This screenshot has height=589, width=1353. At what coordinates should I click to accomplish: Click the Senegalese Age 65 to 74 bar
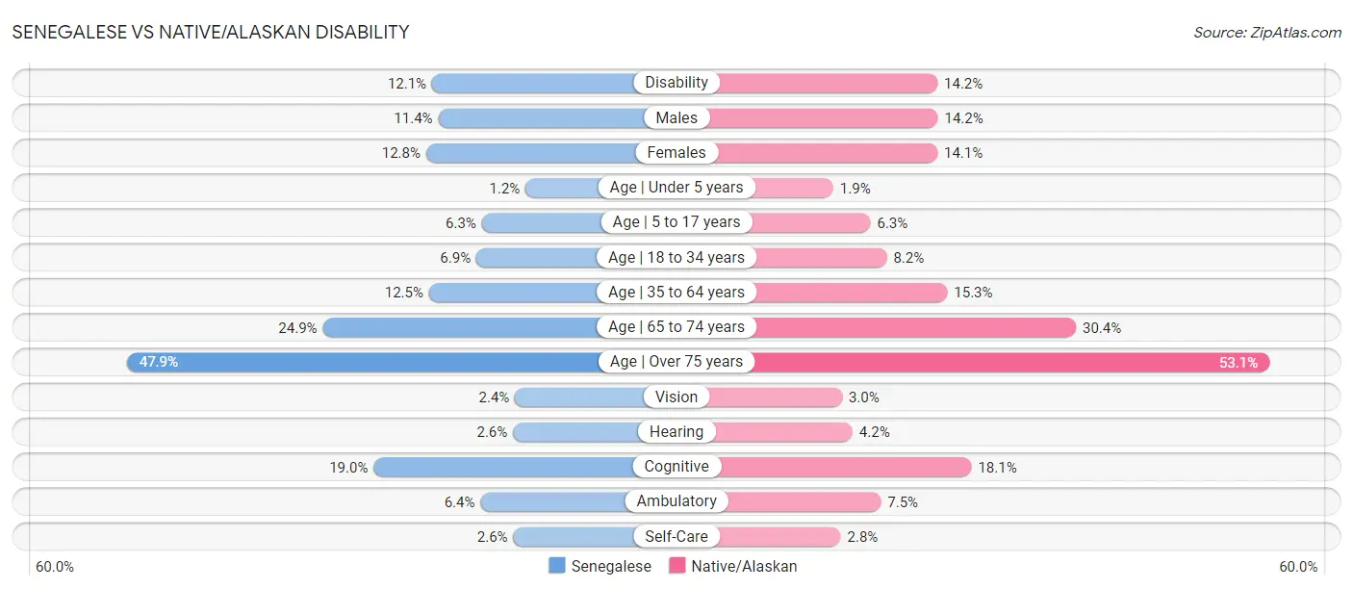[x=462, y=327]
